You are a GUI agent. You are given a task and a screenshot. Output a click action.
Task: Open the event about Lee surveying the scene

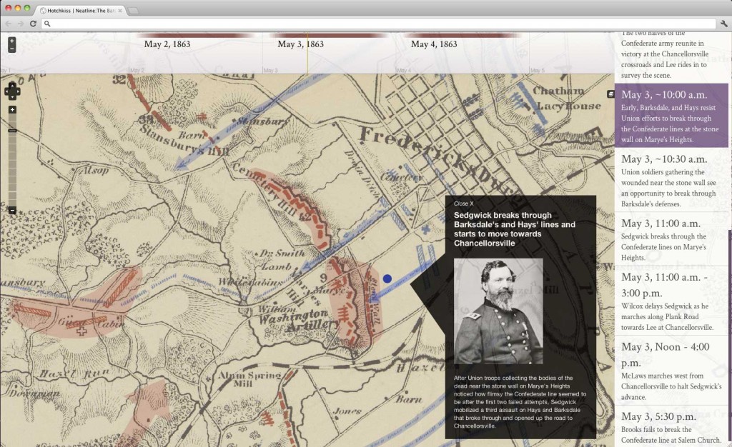(x=671, y=57)
